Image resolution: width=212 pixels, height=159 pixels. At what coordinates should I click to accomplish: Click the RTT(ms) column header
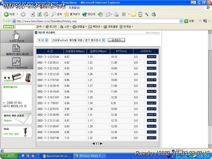tap(121, 51)
